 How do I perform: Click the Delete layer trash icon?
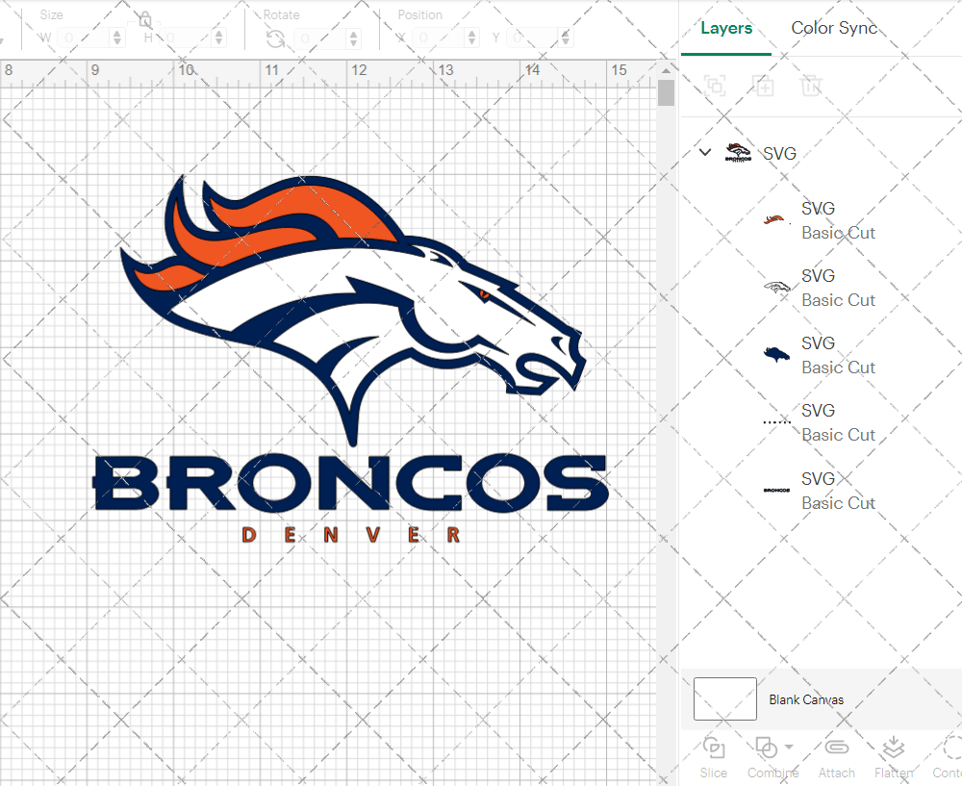(812, 87)
